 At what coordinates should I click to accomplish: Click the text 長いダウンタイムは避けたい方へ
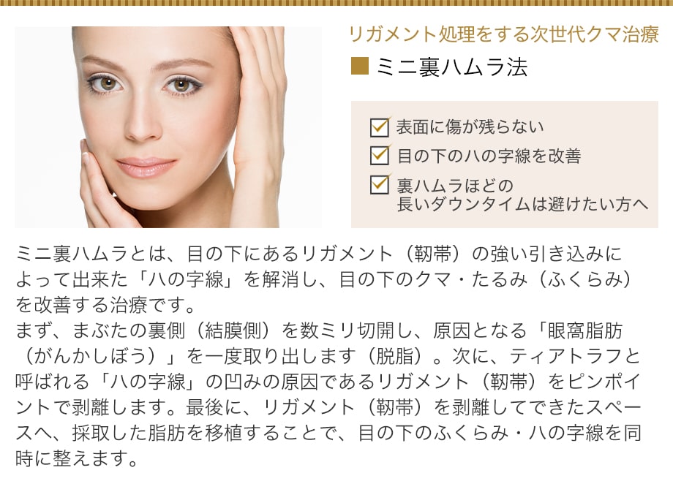coord(522,204)
